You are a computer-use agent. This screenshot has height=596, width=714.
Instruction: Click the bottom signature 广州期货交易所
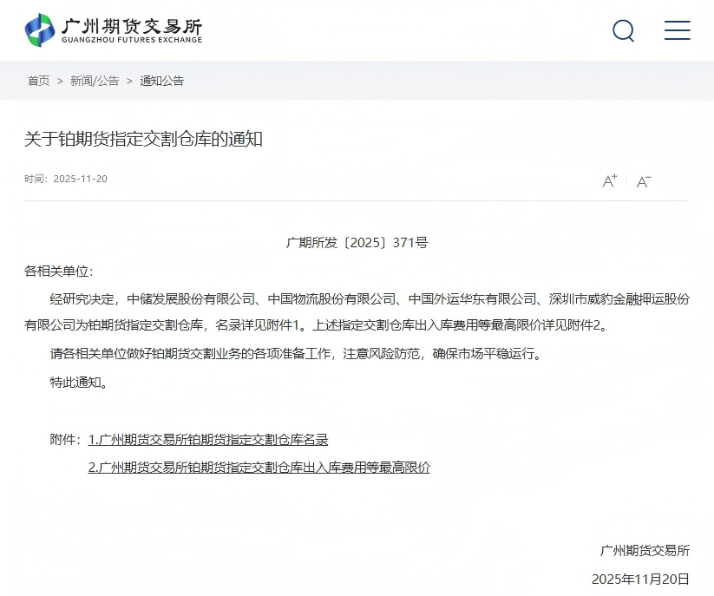coord(645,551)
